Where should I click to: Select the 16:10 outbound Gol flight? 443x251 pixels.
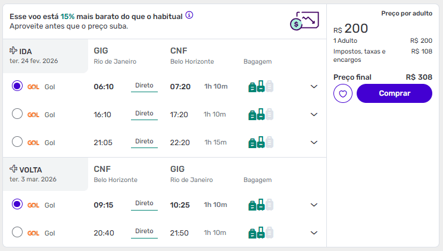(17, 114)
